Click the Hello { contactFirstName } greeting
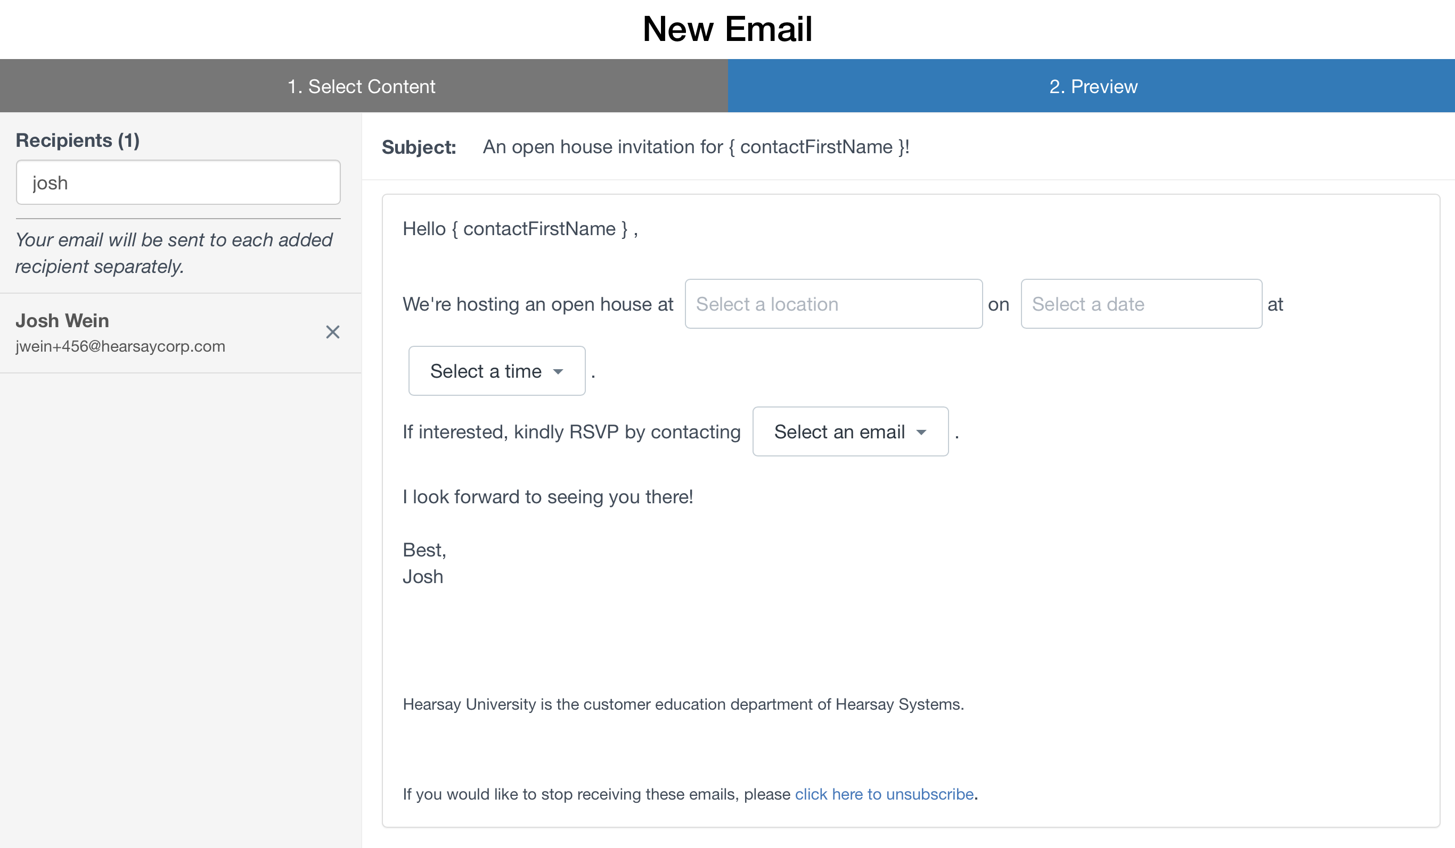The height and width of the screenshot is (848, 1455). click(520, 229)
